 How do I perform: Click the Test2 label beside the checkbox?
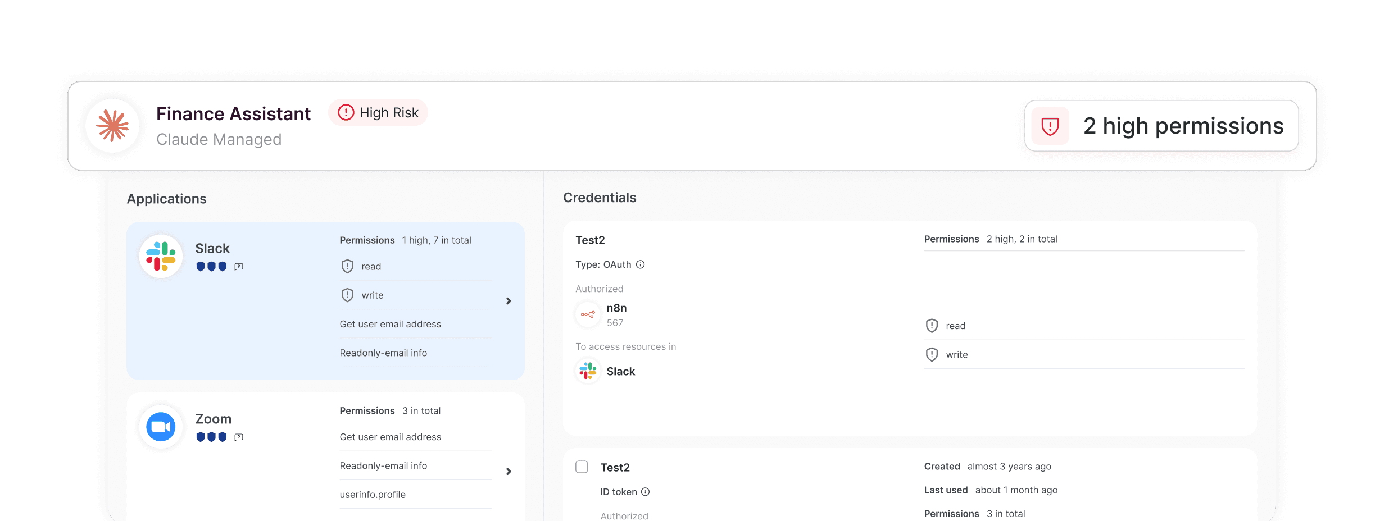tap(615, 467)
